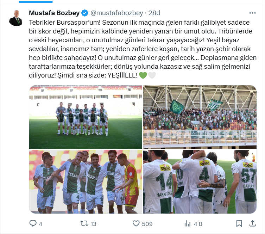265x234 pixels.
Task: Open Mustafa Bozbey's profile picture
Action: 16,18
